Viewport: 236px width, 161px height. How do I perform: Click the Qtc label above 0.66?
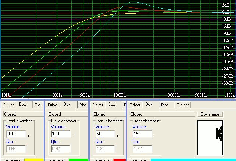10,142
